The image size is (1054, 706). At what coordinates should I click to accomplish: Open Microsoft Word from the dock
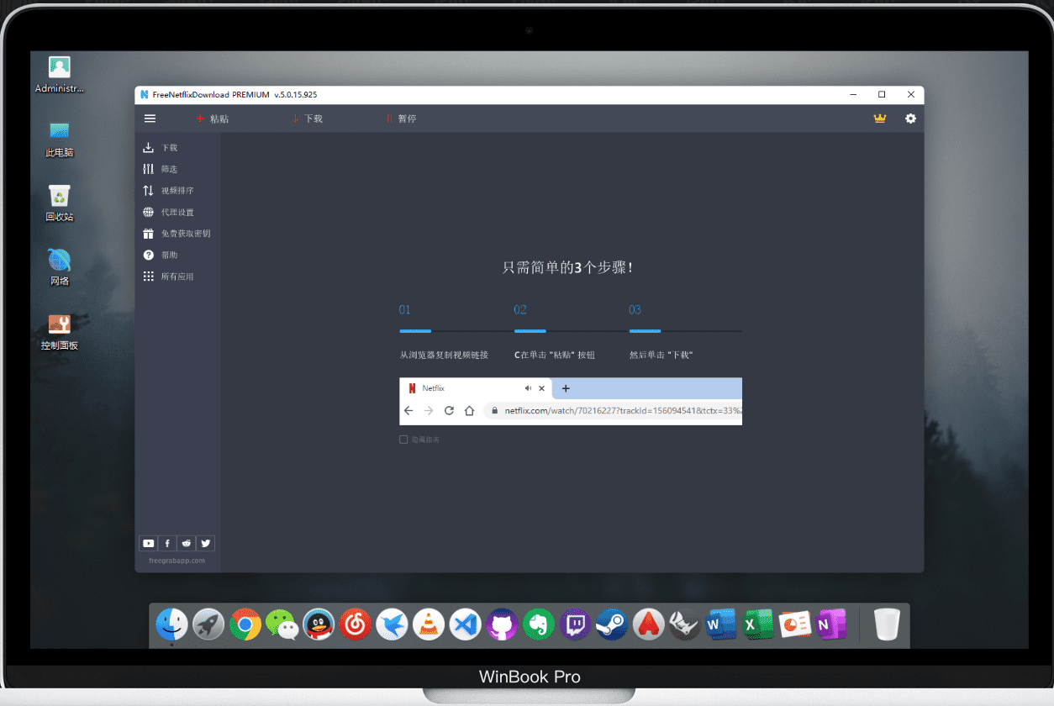(721, 624)
